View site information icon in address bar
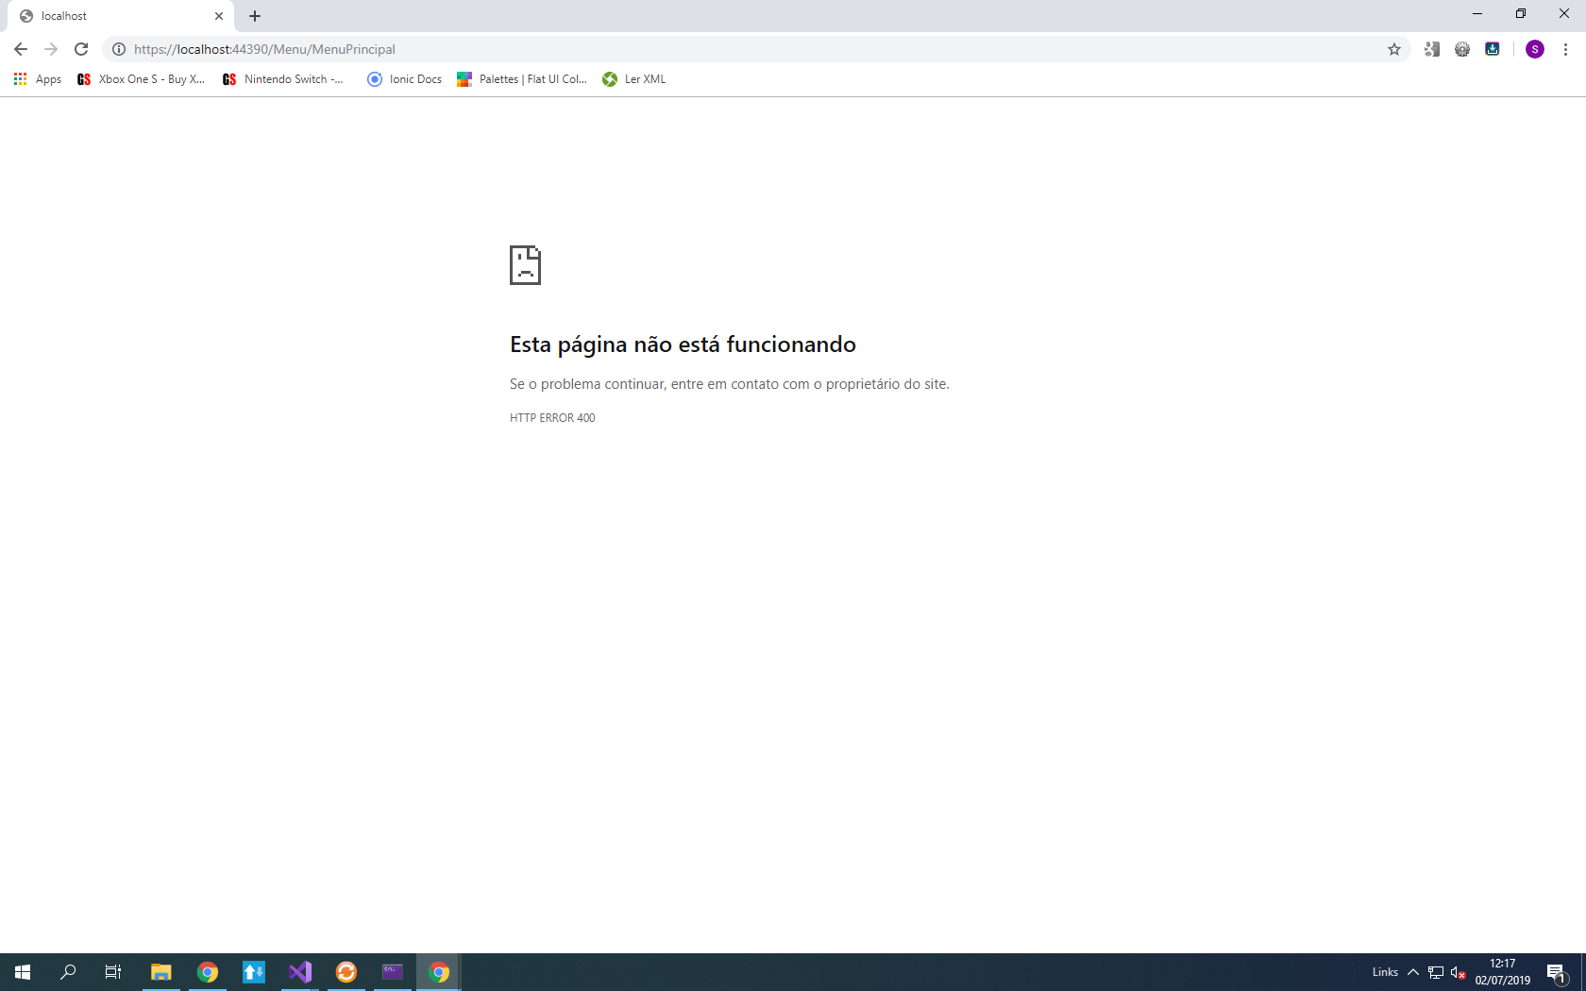The height and width of the screenshot is (991, 1586). point(119,49)
